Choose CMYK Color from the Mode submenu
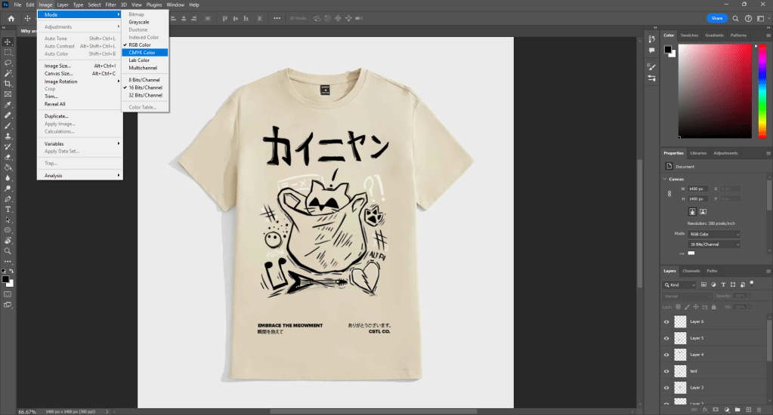This screenshot has height=415, width=773. [x=142, y=52]
